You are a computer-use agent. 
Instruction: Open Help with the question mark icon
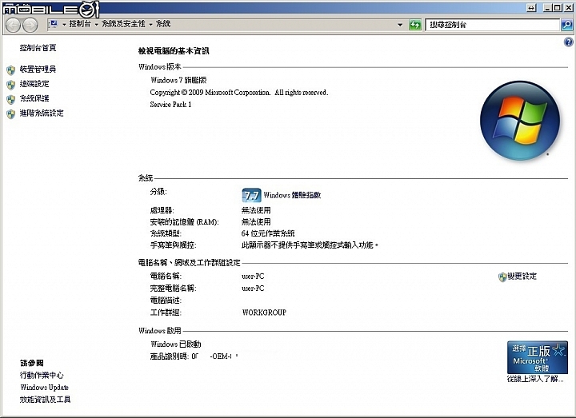click(x=568, y=42)
